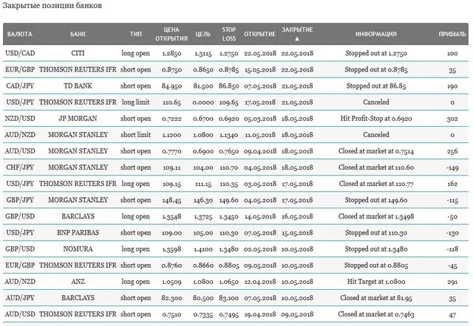Select AUD/JPY currency cell
The width and height of the screenshot is (473, 326).
coord(20,298)
